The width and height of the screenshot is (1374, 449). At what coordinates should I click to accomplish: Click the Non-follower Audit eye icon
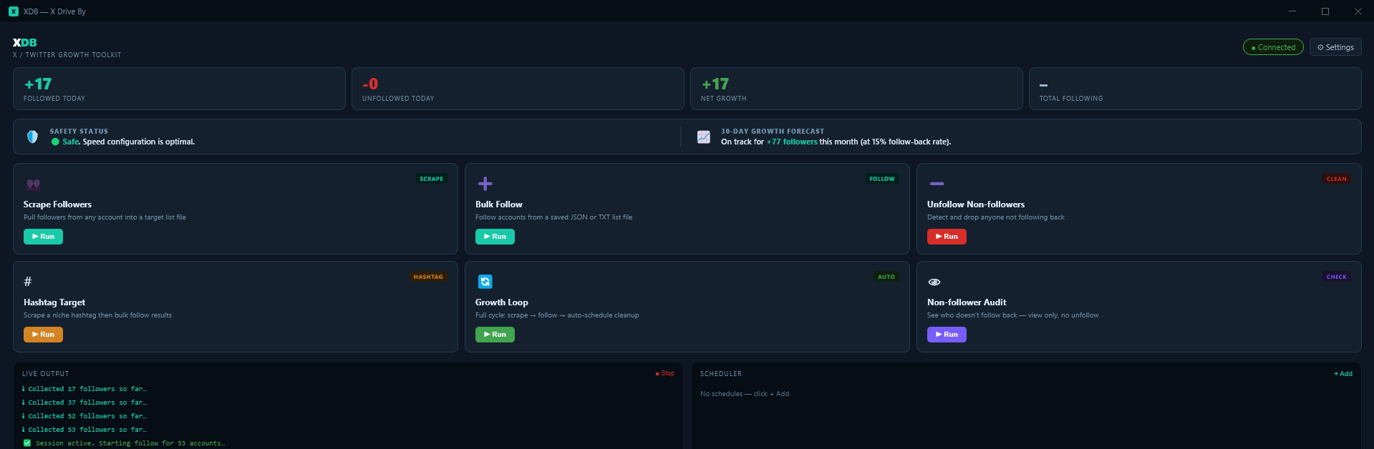click(x=934, y=282)
